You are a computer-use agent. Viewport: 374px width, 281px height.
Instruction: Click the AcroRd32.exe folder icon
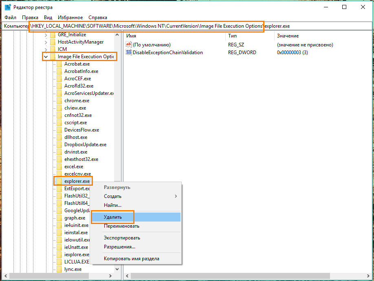[x=59, y=86]
